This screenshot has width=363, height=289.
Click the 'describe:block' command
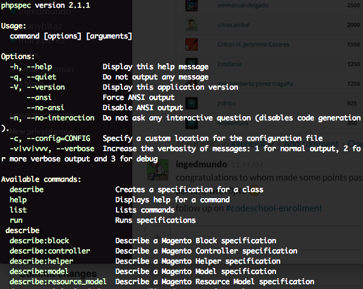39,241
